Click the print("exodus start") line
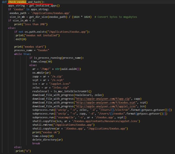Image resolution: width=175 pixels, height=154 pixels. point(30,46)
